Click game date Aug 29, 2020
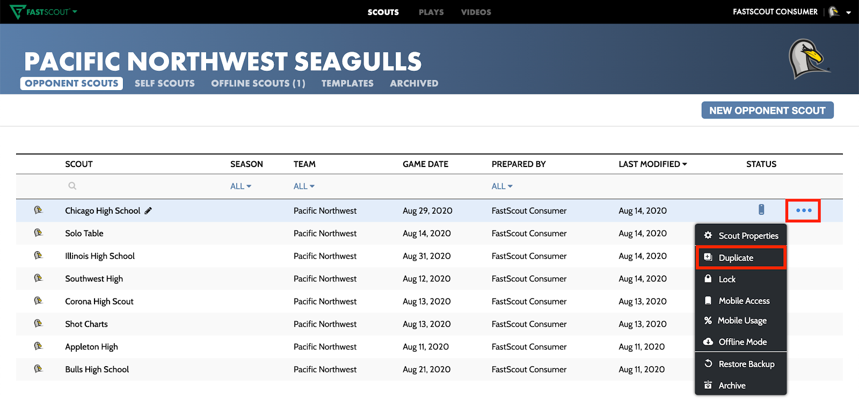The width and height of the screenshot is (859, 401). [427, 211]
